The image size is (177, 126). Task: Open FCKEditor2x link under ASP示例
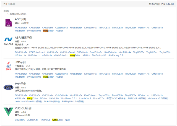[x=21, y=28]
